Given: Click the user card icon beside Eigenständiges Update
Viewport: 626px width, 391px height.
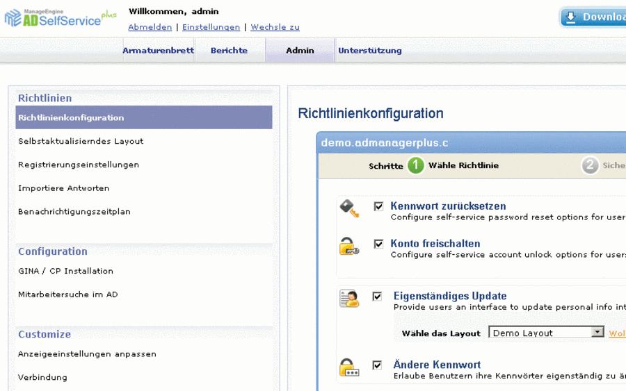Looking at the screenshot, I should (x=349, y=299).
